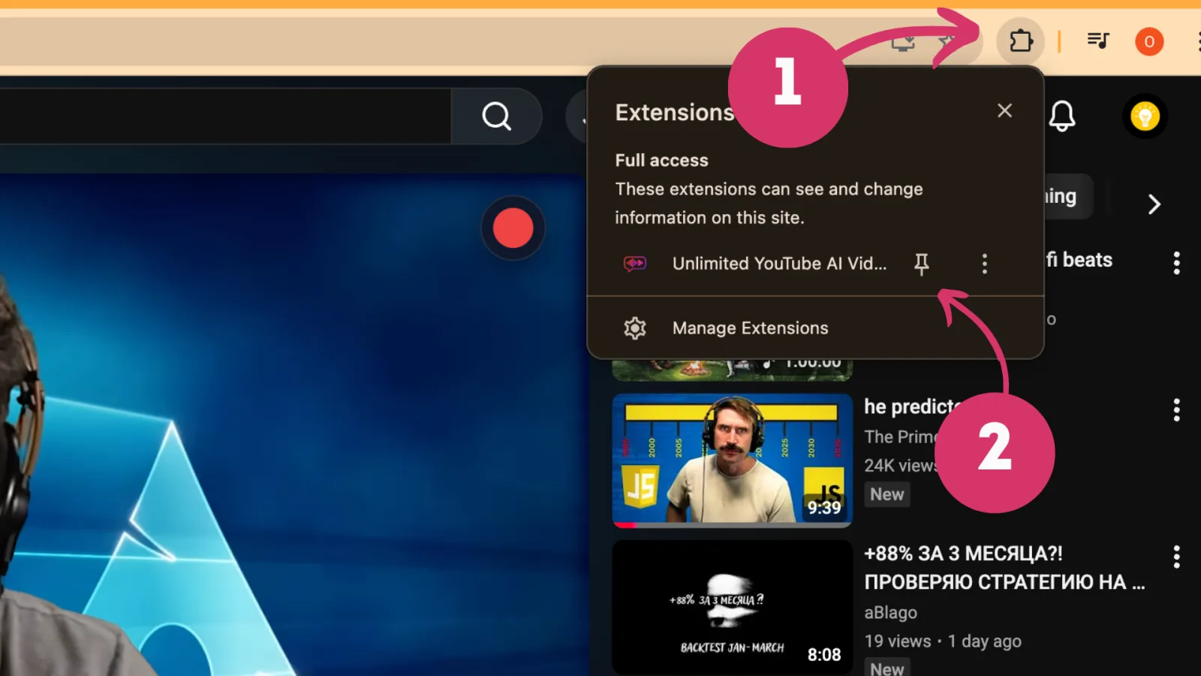1201x676 pixels.
Task: Show next category chips with arrow
Action: click(x=1154, y=204)
